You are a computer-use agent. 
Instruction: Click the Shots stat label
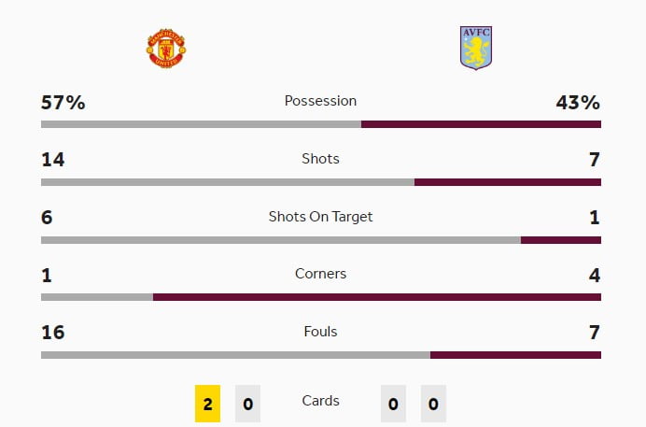point(320,159)
